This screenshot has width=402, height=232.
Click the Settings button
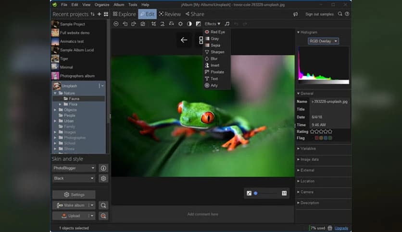[x=74, y=195]
